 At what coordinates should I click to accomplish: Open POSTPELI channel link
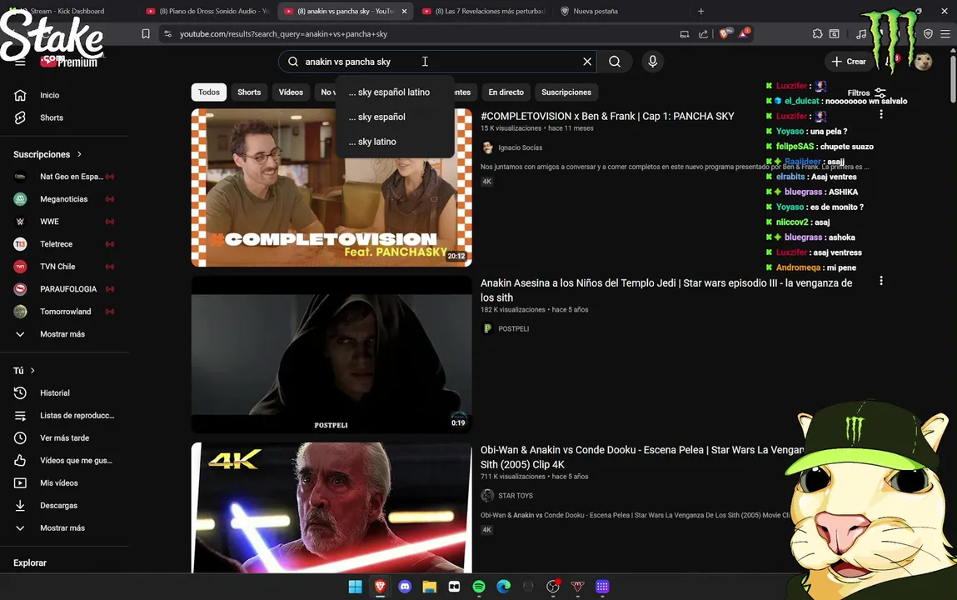pyautogui.click(x=513, y=329)
